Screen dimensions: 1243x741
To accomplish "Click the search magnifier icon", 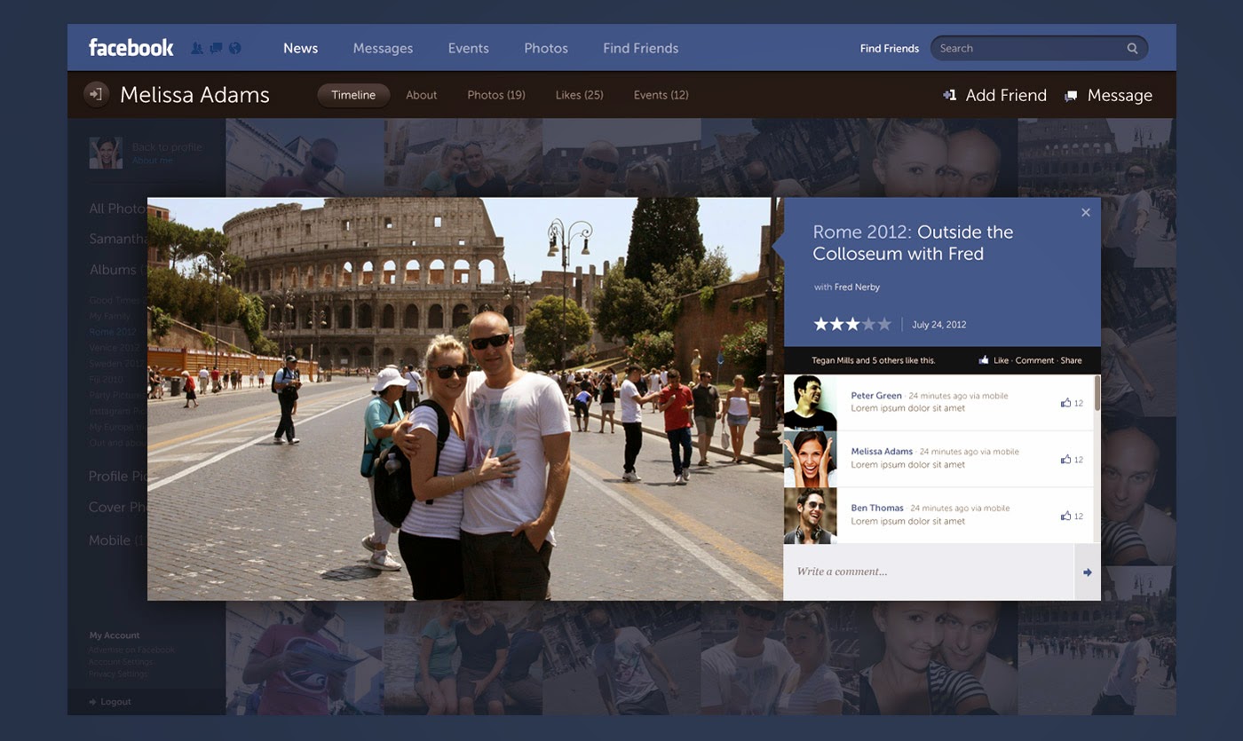I will tap(1133, 49).
